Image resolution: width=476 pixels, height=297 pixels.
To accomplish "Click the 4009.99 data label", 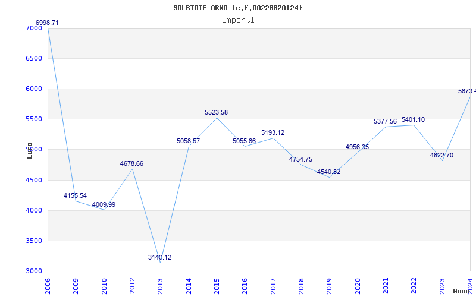I will pyautogui.click(x=104, y=204).
